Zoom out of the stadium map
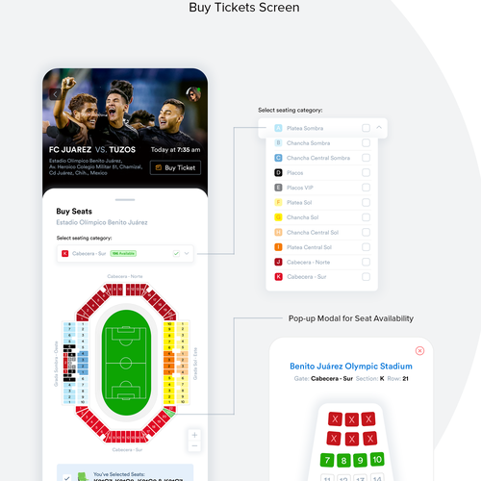Image resolution: width=481 pixels, height=481 pixels. [194, 446]
